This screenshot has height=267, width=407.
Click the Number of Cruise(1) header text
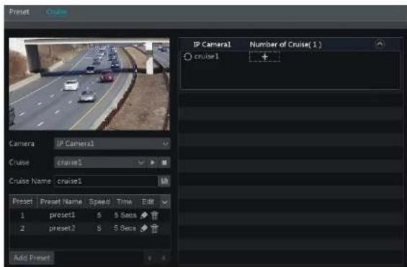[x=285, y=45]
